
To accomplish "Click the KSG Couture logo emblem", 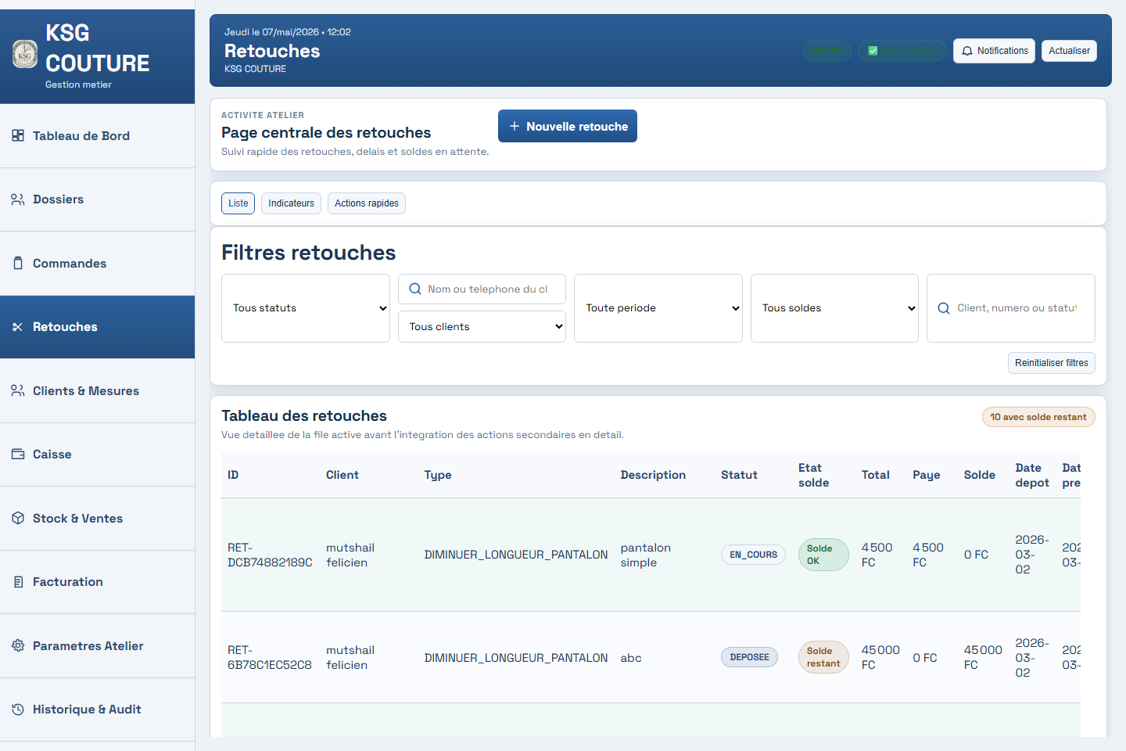I will [25, 54].
